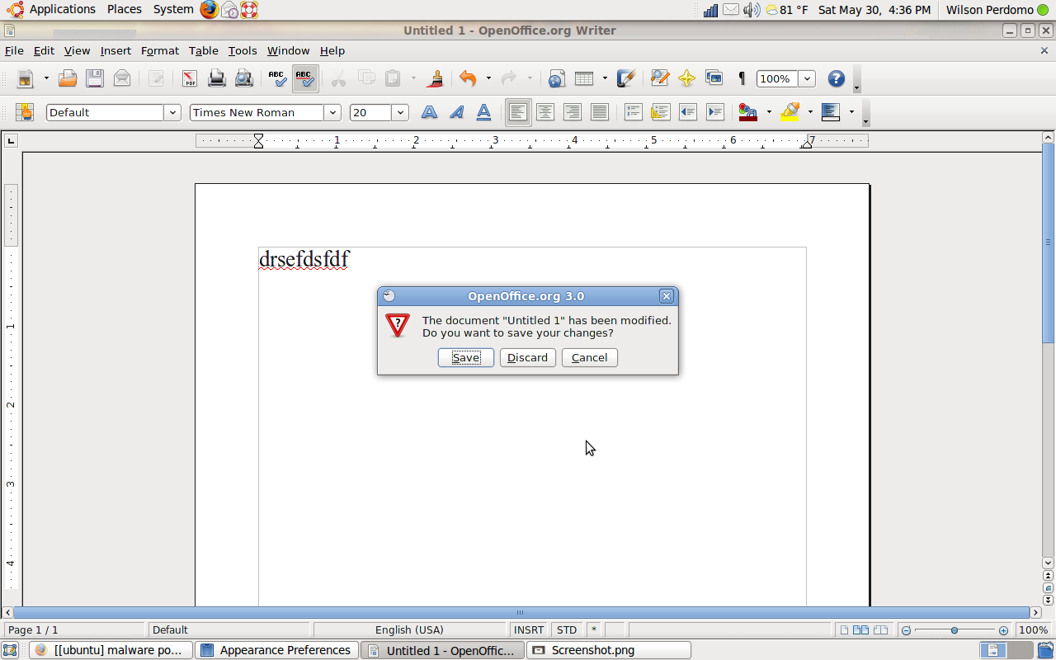Open the zoom 100% dropdown
The image size is (1056, 660).
coord(807,79)
